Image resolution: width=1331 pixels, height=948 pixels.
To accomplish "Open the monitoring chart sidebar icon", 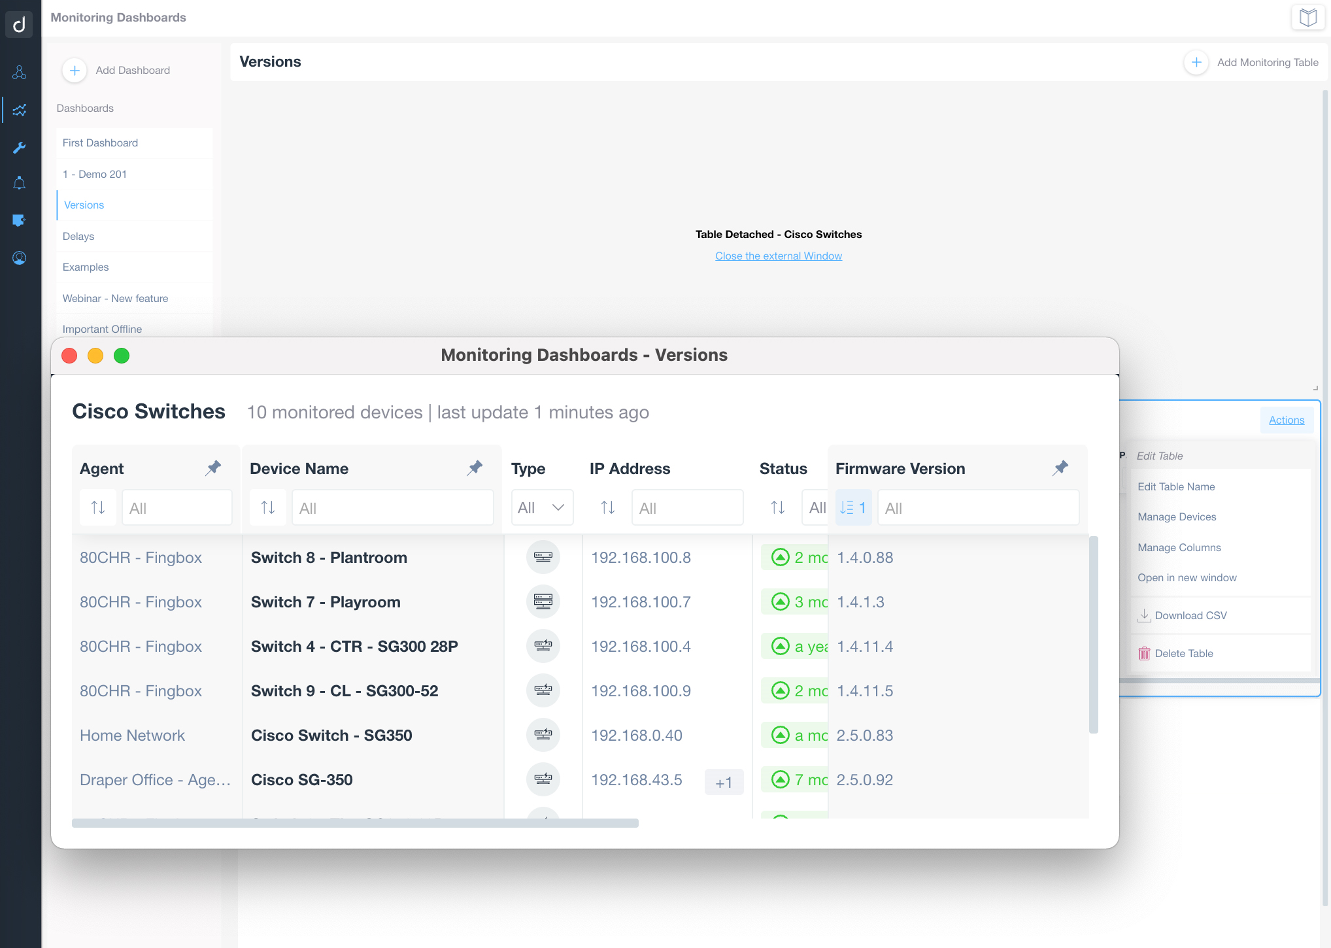I will [20, 110].
